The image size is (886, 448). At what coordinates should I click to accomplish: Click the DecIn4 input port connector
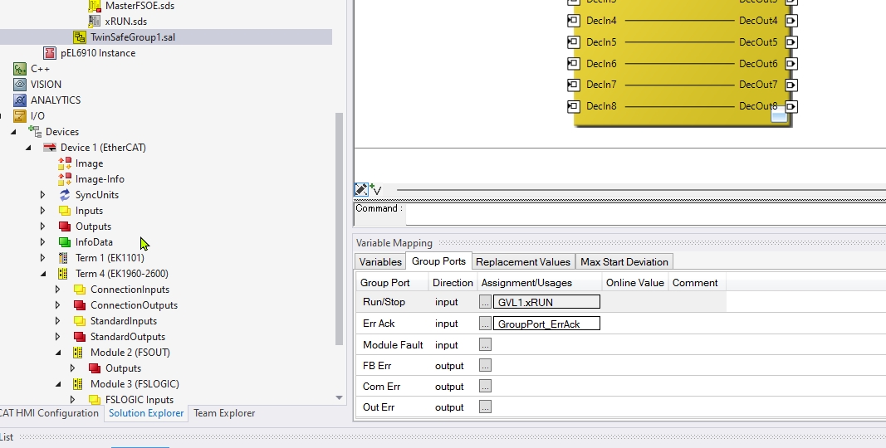(x=572, y=21)
